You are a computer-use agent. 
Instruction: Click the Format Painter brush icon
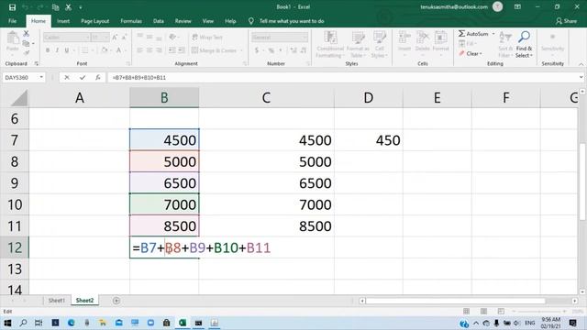click(x=27, y=53)
